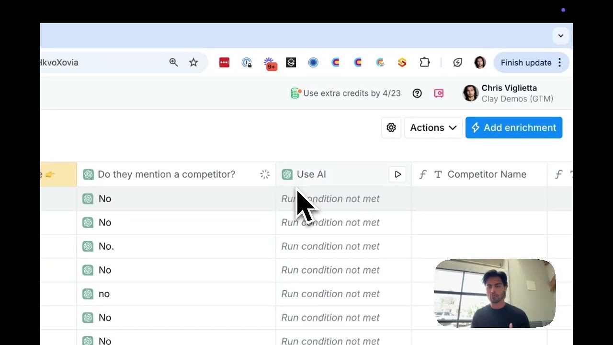Click the pointing-hand emoji column header

[58, 174]
